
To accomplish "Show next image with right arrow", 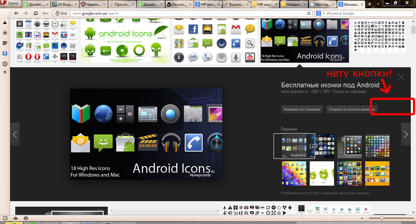I will pyautogui.click(x=406, y=134).
